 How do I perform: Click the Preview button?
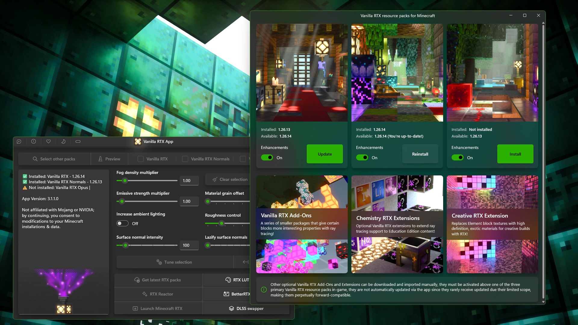coord(109,159)
